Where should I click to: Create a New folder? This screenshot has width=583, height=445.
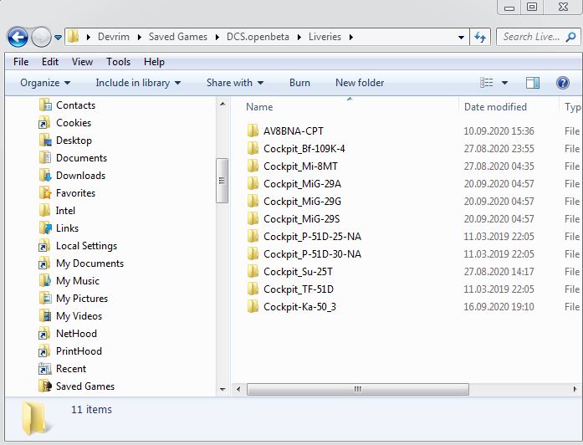(x=360, y=83)
